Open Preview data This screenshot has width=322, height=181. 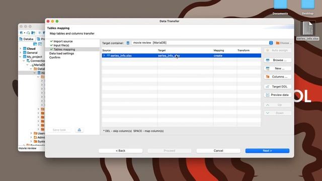tap(277, 95)
